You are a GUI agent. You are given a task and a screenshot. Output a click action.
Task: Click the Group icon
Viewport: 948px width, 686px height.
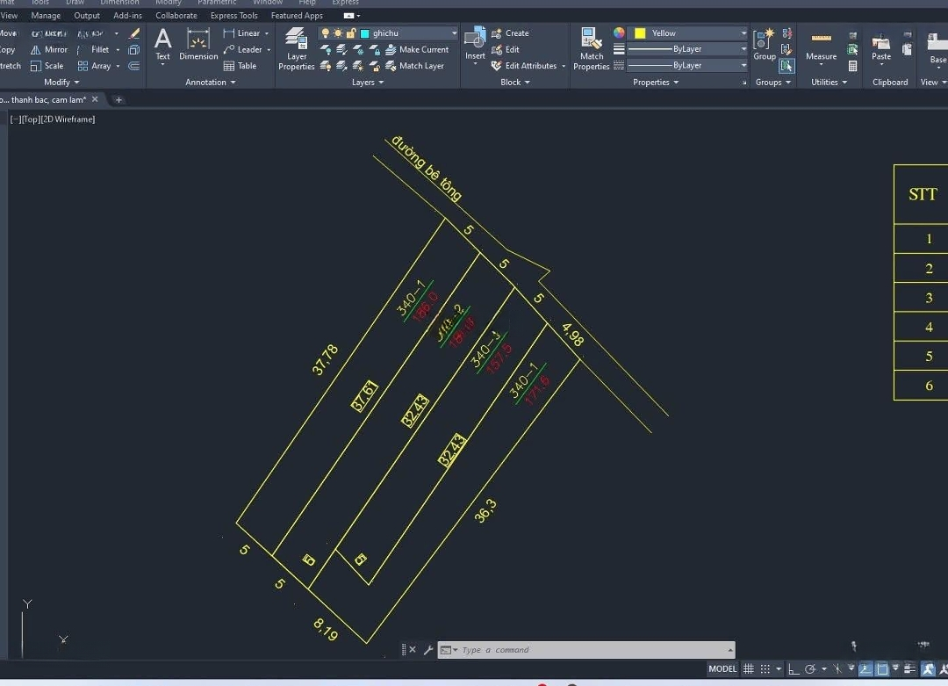(765, 44)
